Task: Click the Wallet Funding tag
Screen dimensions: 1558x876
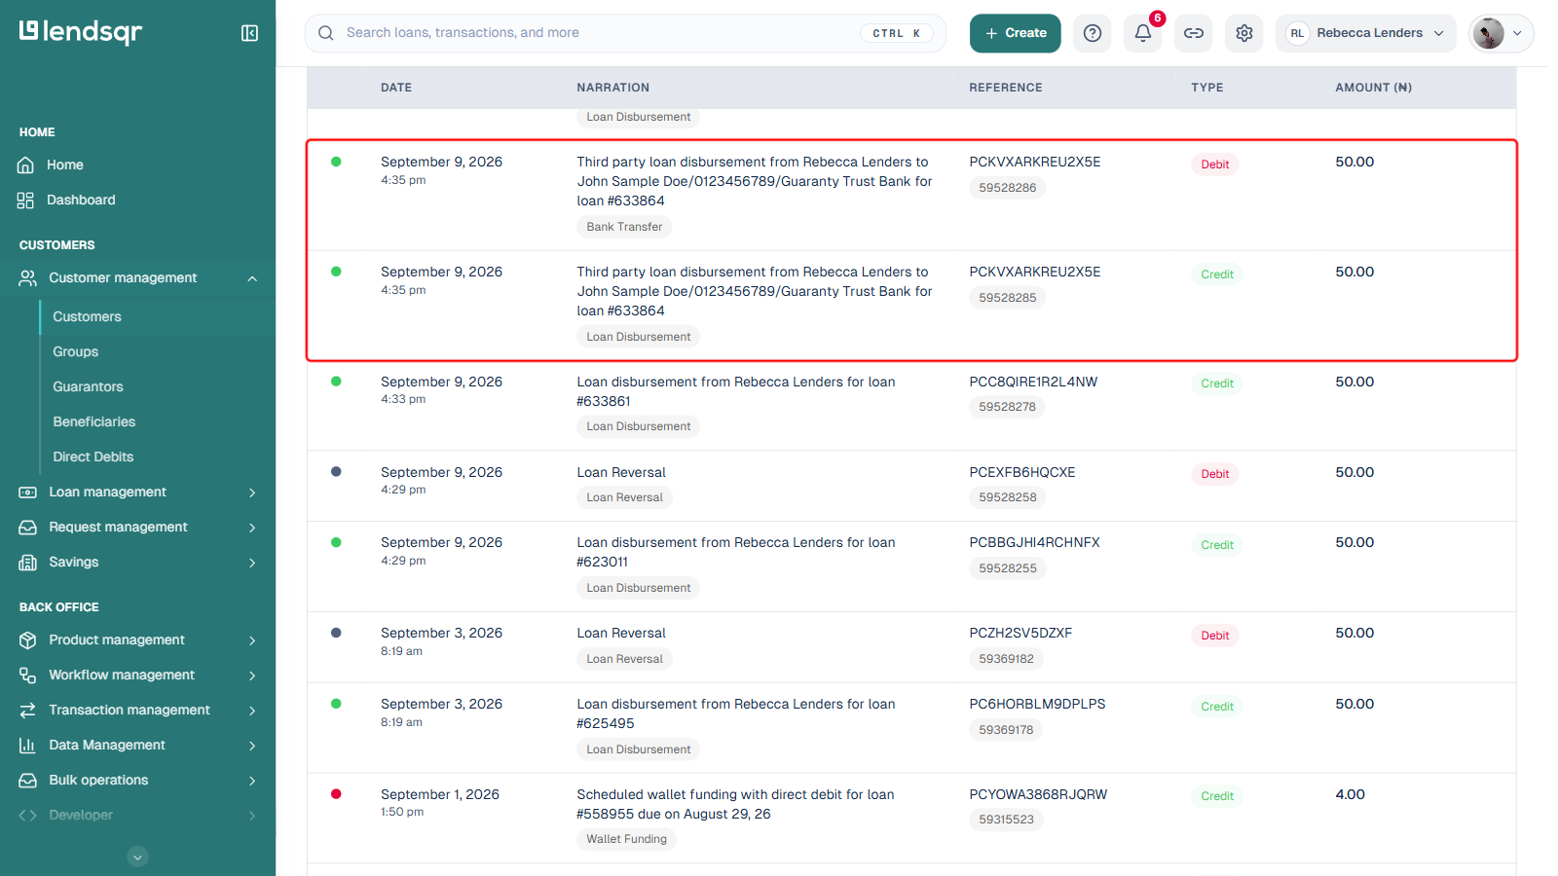Action: click(x=626, y=839)
